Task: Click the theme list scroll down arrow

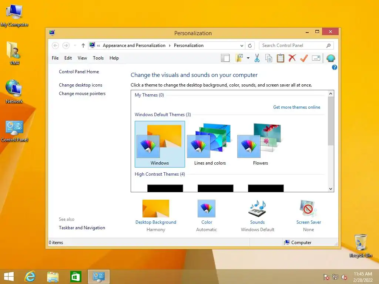Action: [331, 189]
